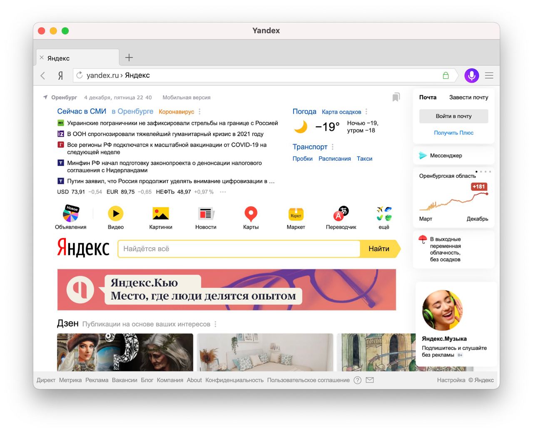Click the Найти search button
Screen dimensions: 533x433
coord(379,249)
